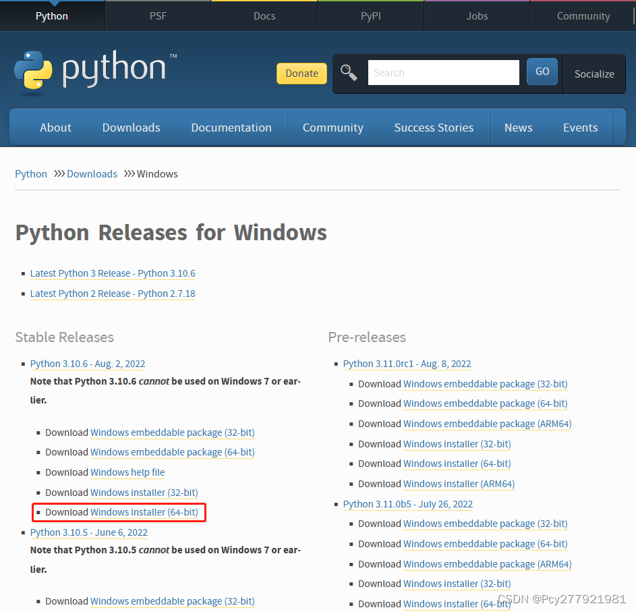Download 3.11.0rc1 Windows embeddable package (ARM64)
636x612 pixels.
pos(488,424)
